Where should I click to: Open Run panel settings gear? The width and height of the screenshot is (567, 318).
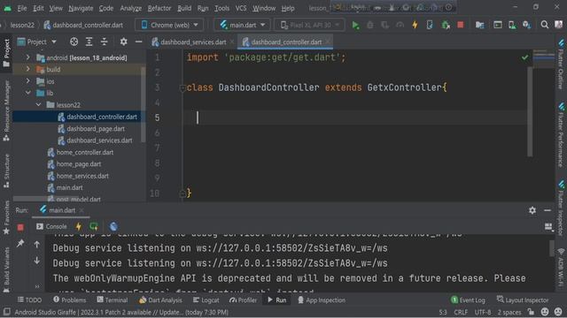point(532,210)
